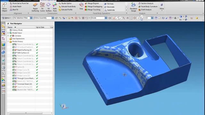The image size is (205, 115).
Task: Choose the Fit Surface tool
Action: coord(48,7)
